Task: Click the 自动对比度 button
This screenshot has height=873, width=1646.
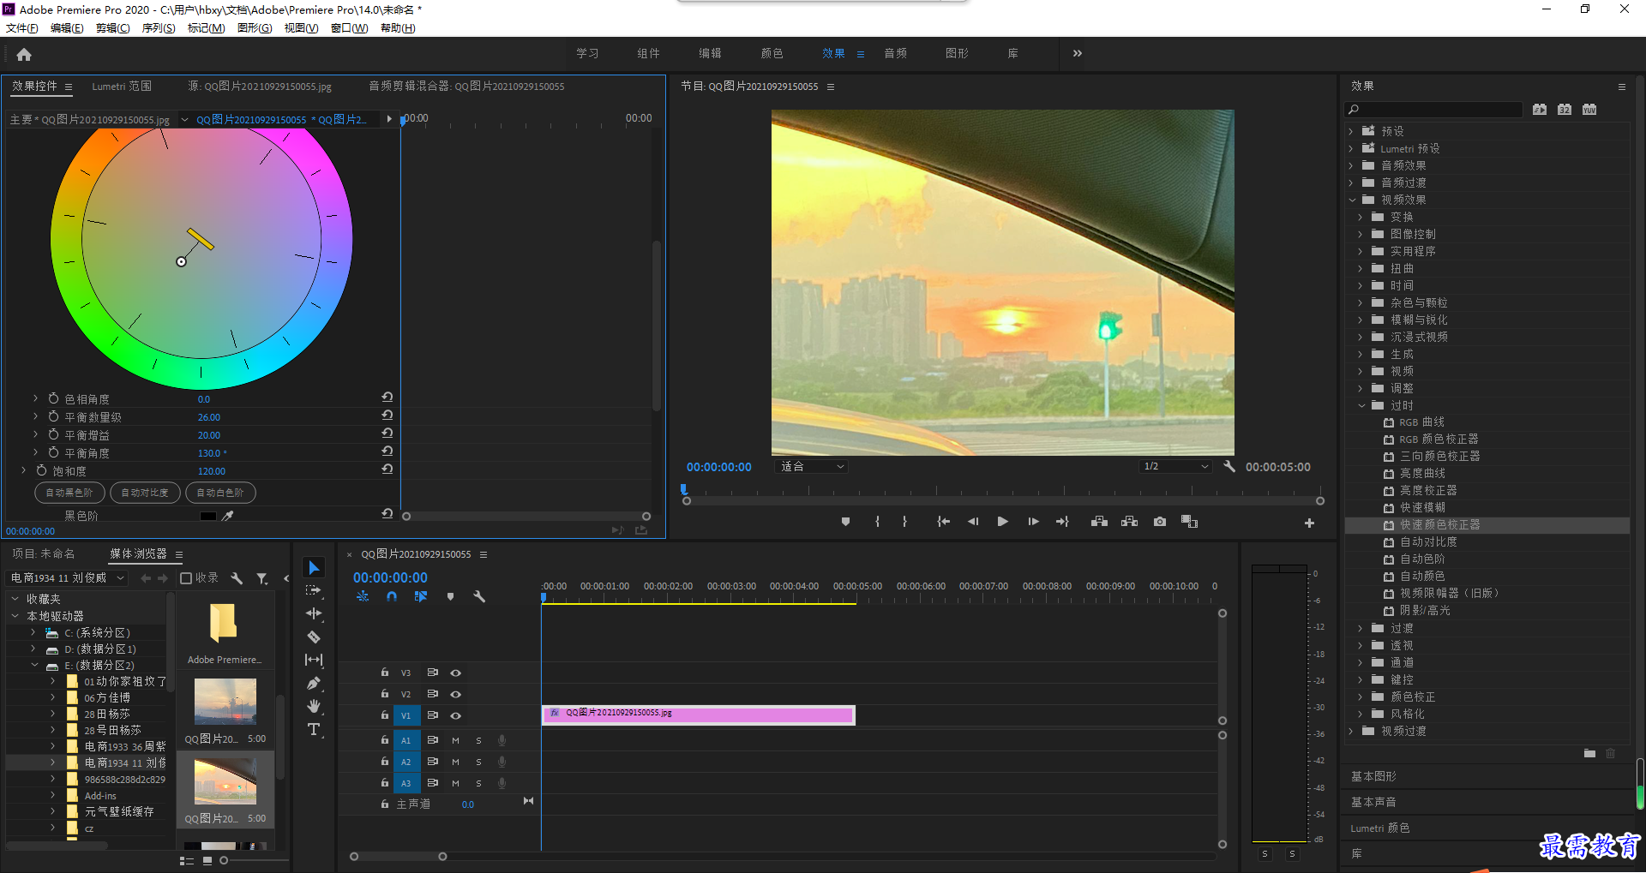Action: click(x=145, y=493)
